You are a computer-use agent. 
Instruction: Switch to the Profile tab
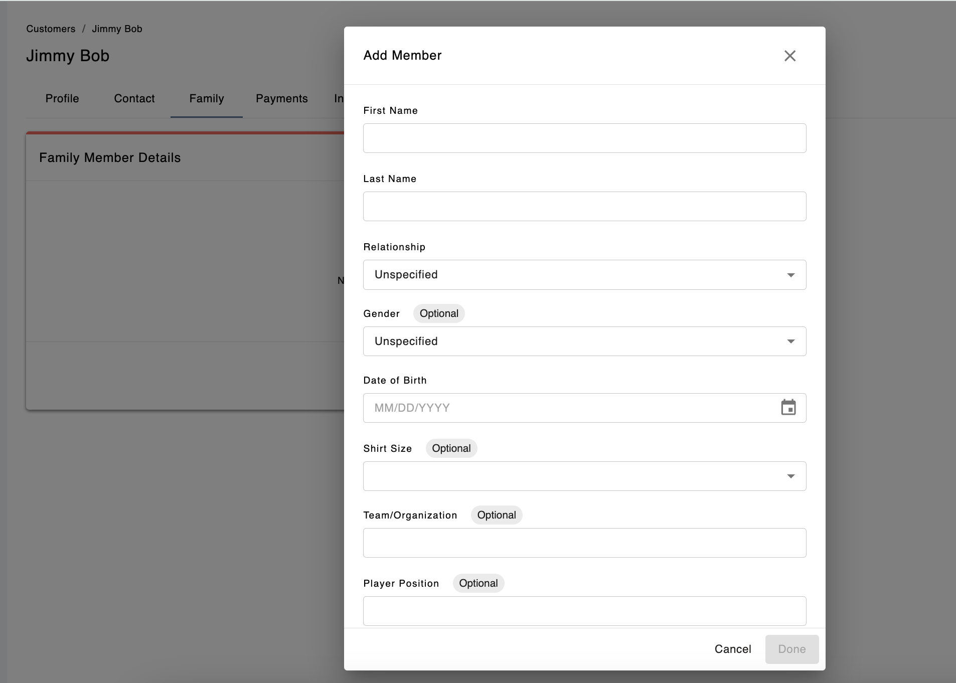click(62, 98)
